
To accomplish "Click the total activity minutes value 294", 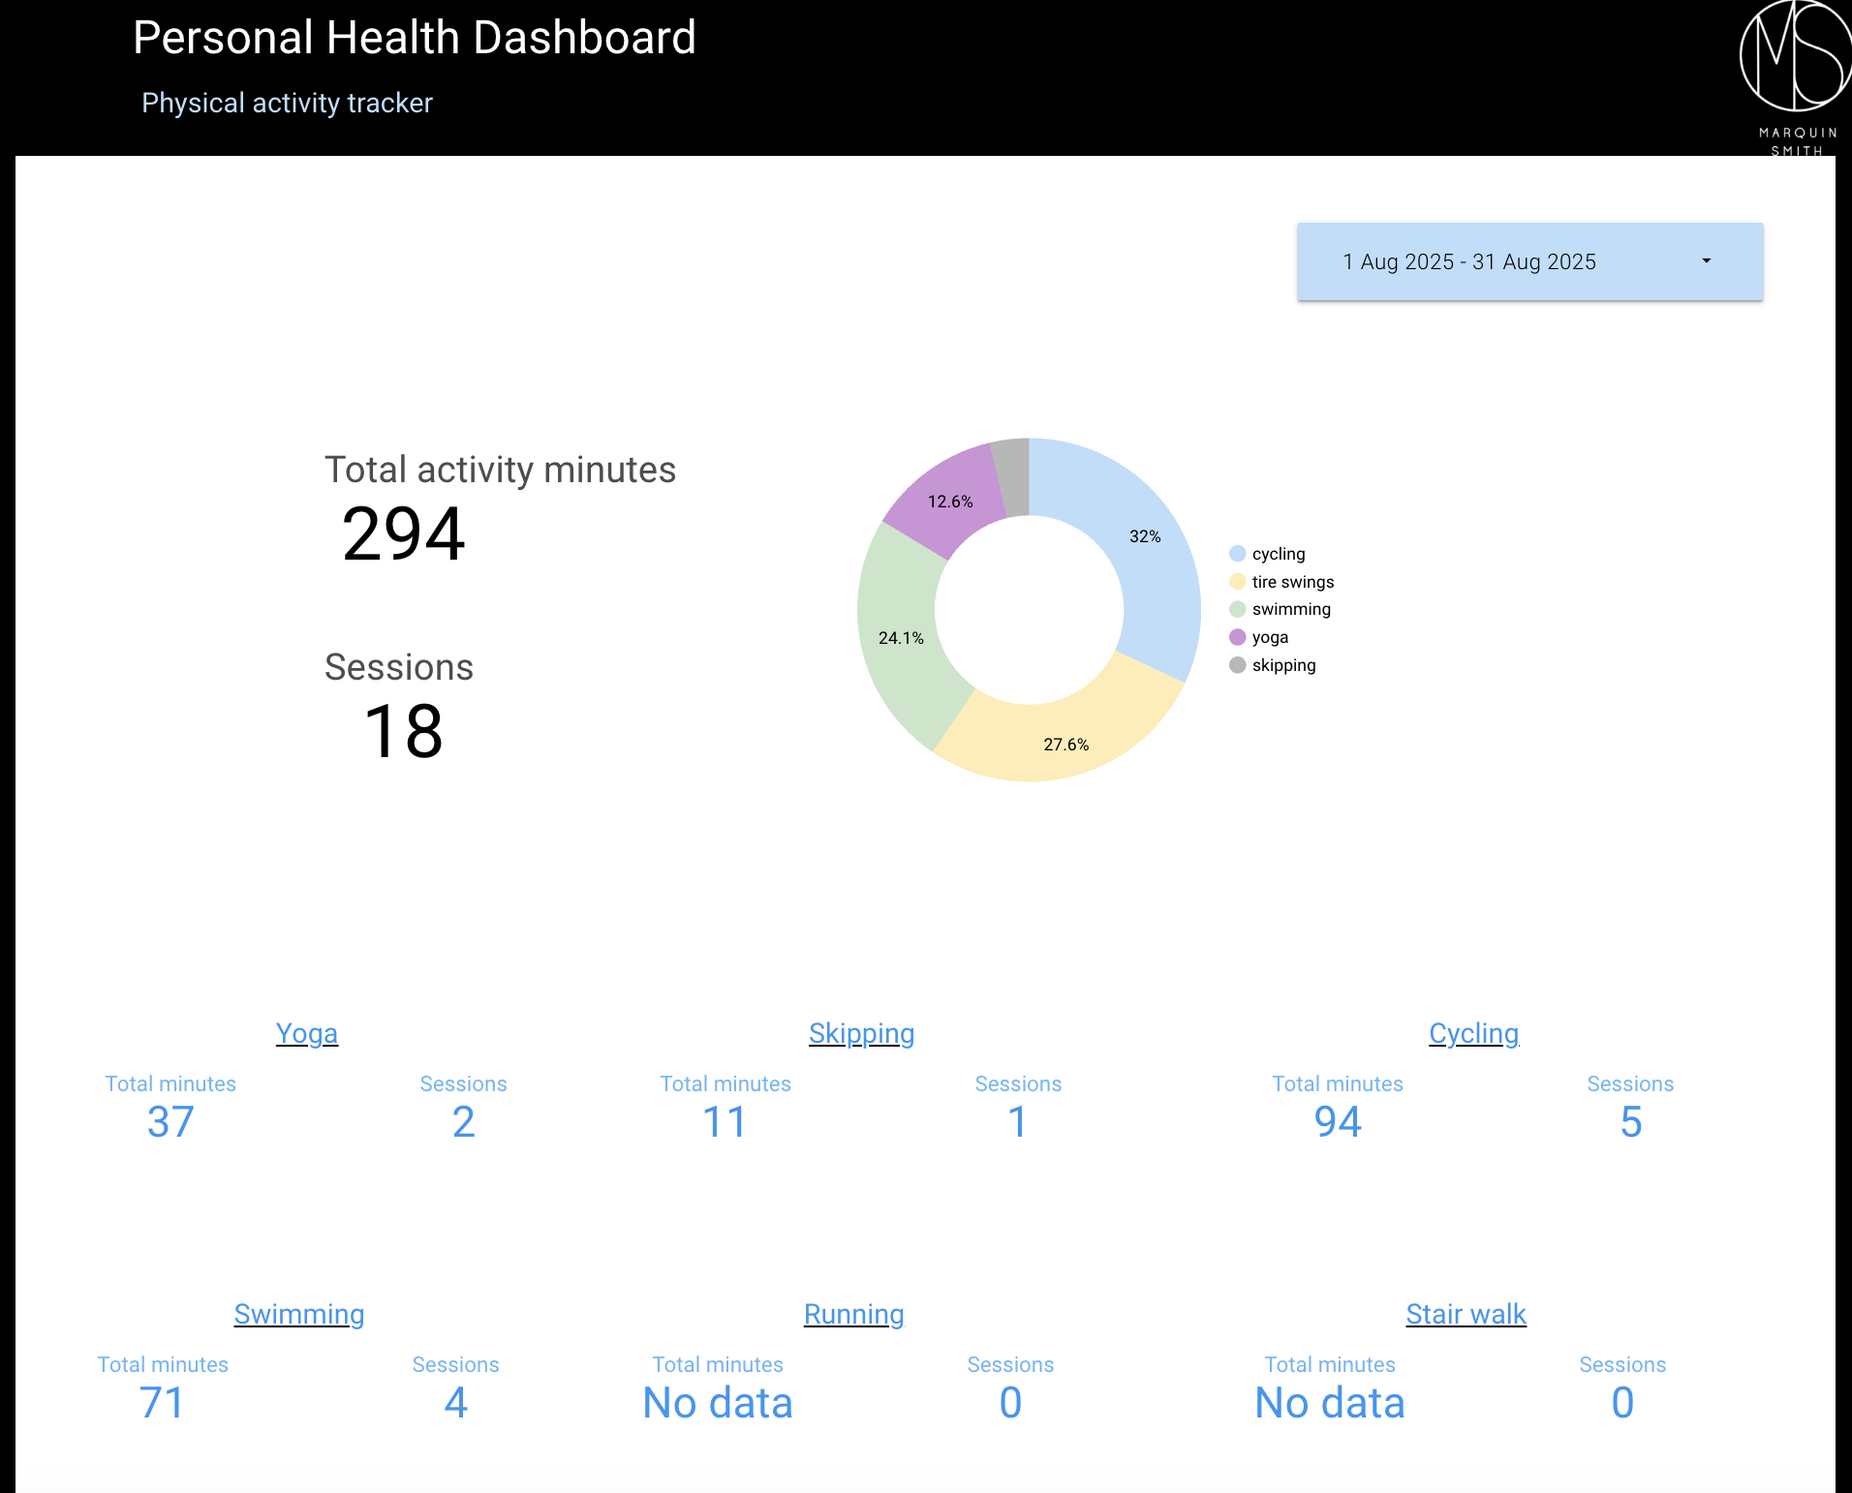I will click(x=403, y=534).
